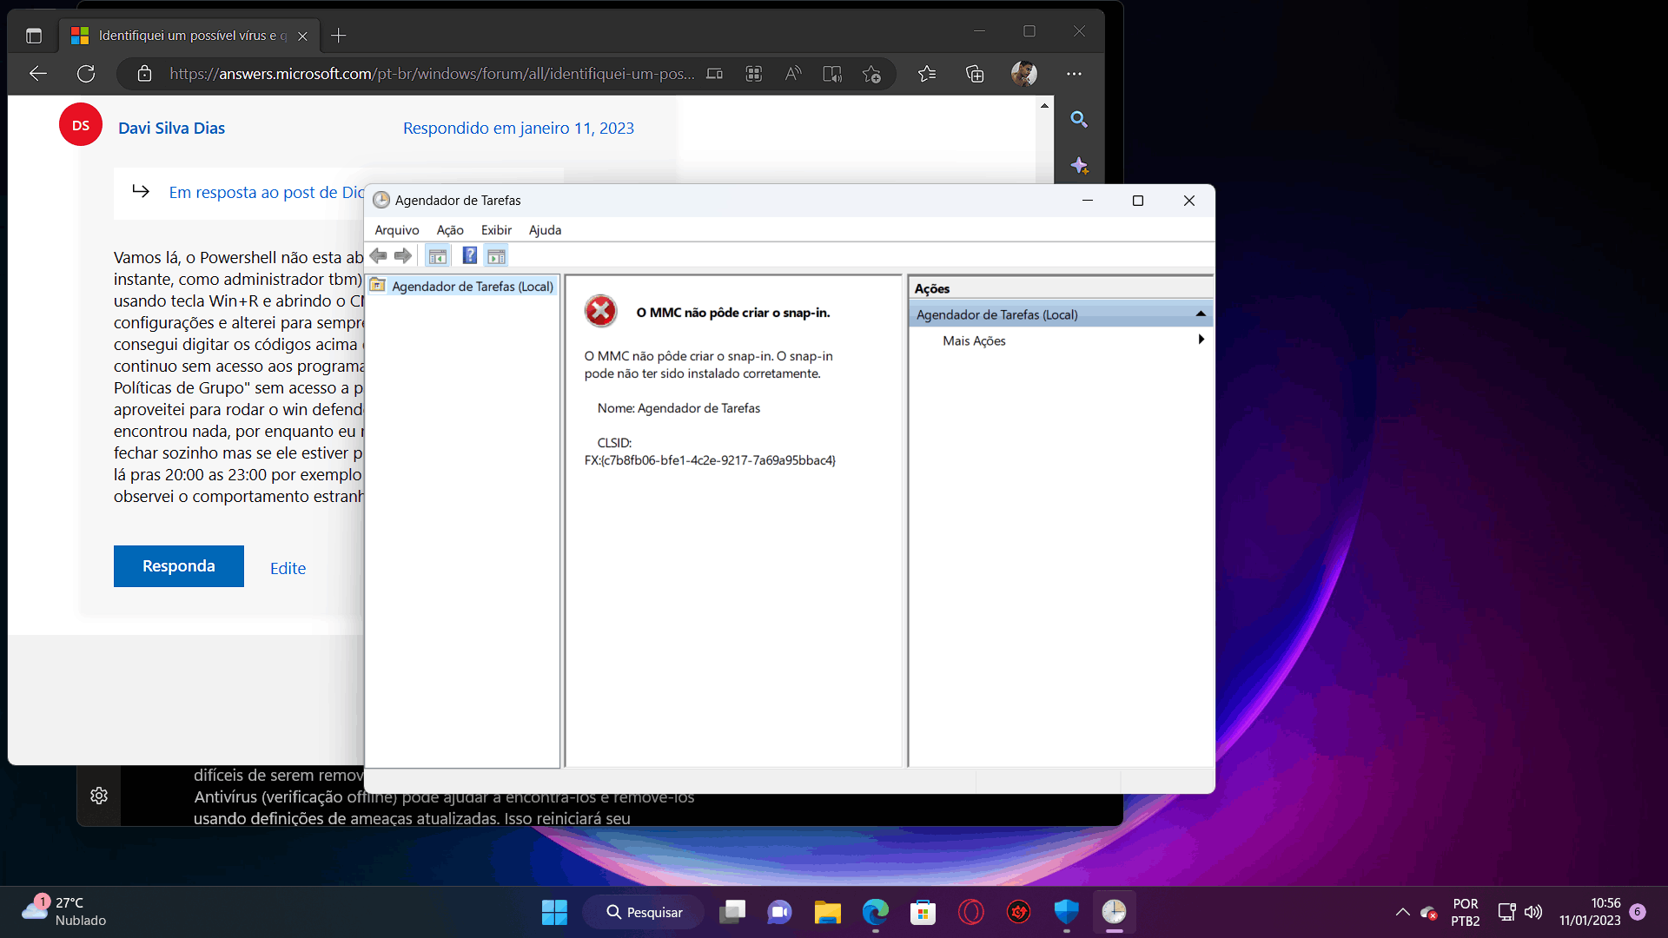Toggle the Action pane toolbar icon
The image size is (1668, 938).
tap(496, 255)
